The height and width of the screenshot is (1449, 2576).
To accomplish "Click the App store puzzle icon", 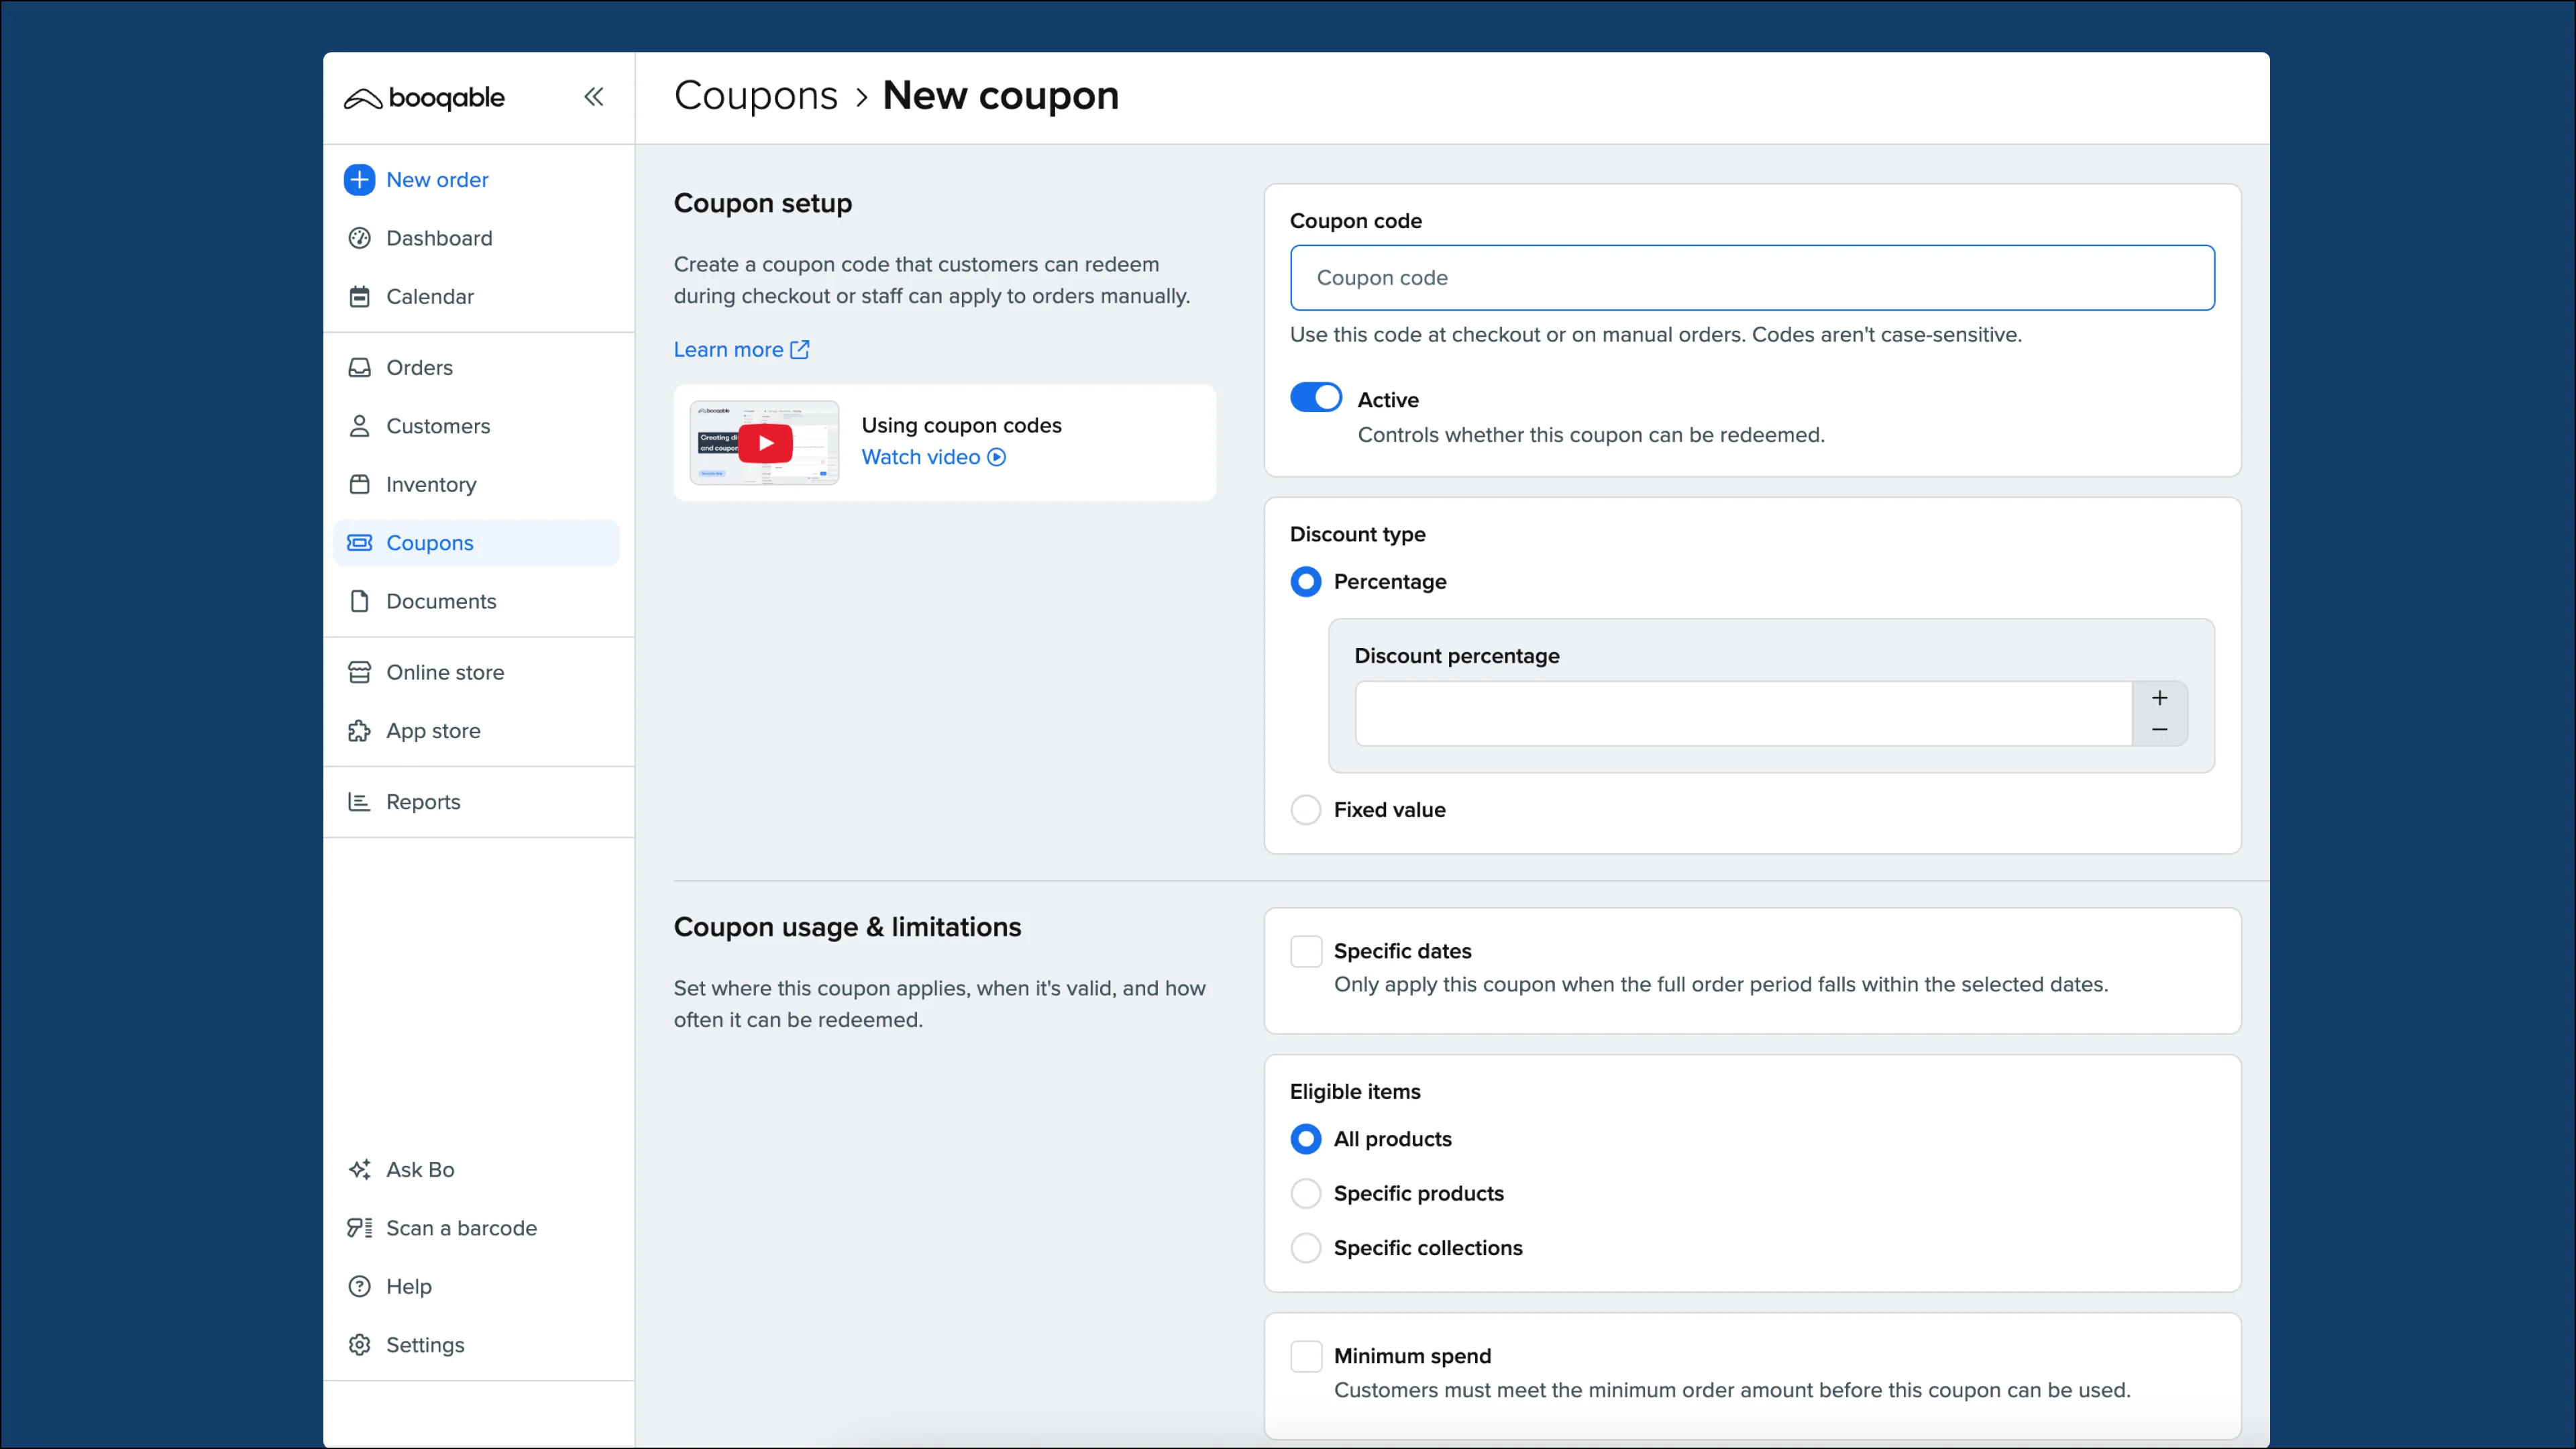I will click(359, 731).
